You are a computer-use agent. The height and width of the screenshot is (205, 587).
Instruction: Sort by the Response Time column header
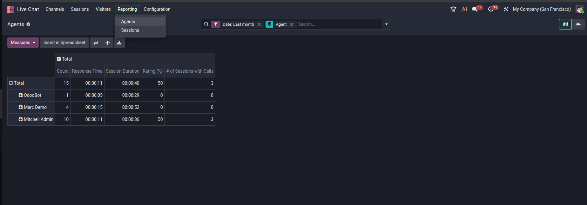click(87, 71)
